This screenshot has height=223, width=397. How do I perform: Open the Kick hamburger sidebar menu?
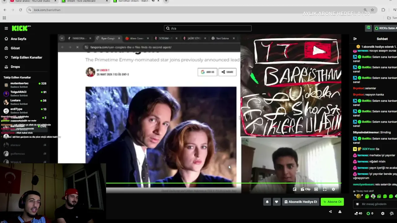6,28
